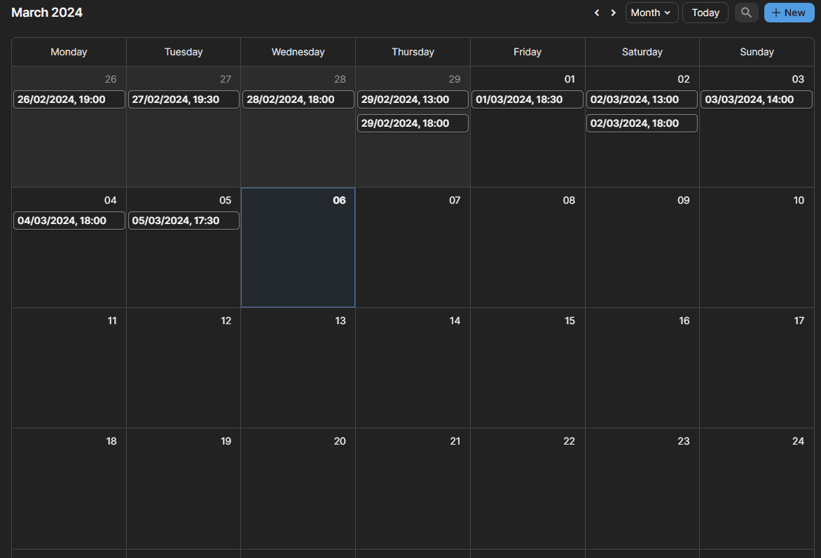The height and width of the screenshot is (558, 821).
Task: Open the 02/03/2024, 18:00 event
Action: coord(642,123)
